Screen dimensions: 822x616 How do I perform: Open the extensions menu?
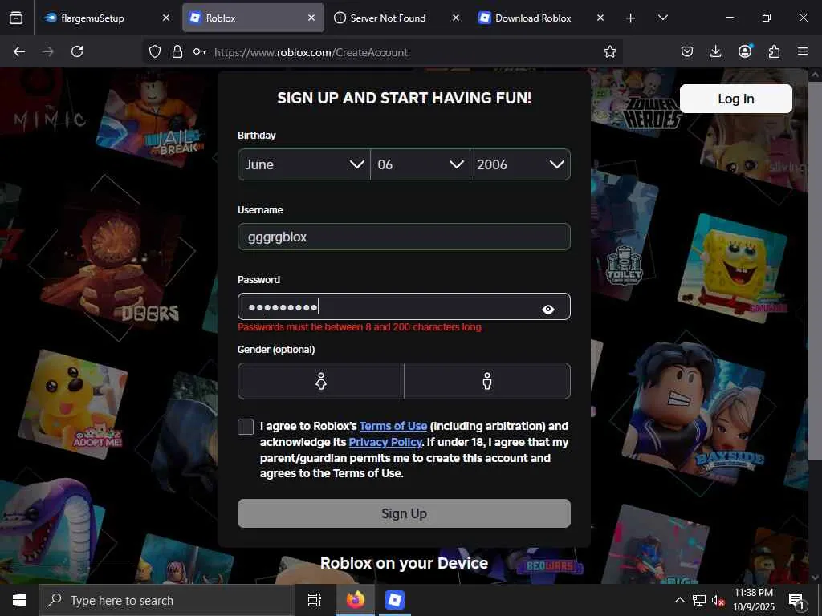[774, 51]
